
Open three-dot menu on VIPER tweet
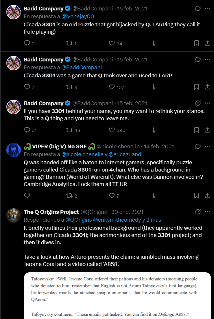click(x=208, y=146)
